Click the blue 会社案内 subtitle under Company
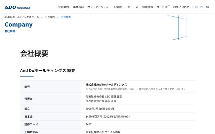This screenshot has width=215, height=134. tap(10, 31)
